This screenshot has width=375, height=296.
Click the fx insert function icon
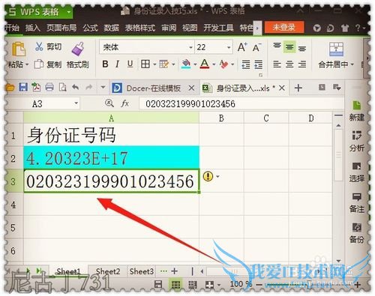coord(124,103)
